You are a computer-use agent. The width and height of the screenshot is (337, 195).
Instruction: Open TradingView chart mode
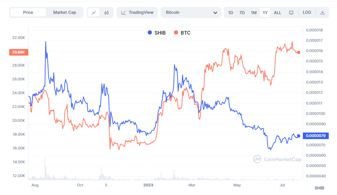pos(137,12)
